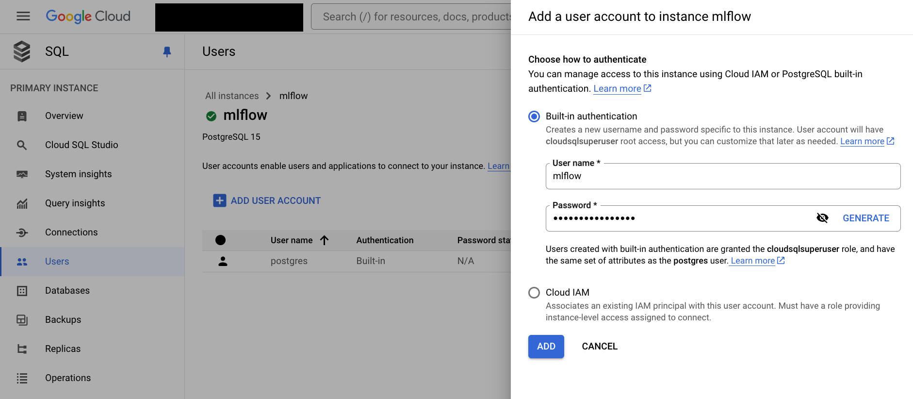Click the black circle table header icon
Image resolution: width=913 pixels, height=399 pixels.
point(220,240)
